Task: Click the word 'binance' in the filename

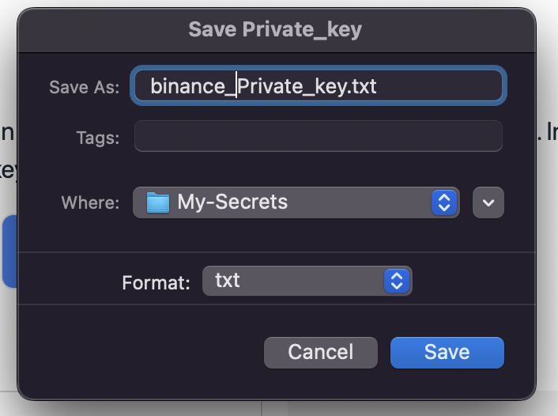Action: (x=187, y=86)
